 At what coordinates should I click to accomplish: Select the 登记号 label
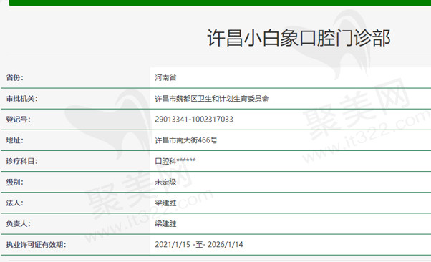pos(19,120)
